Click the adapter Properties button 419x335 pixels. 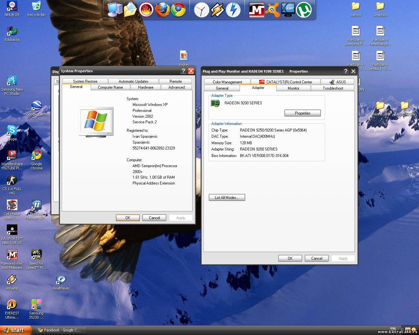coord(302,113)
